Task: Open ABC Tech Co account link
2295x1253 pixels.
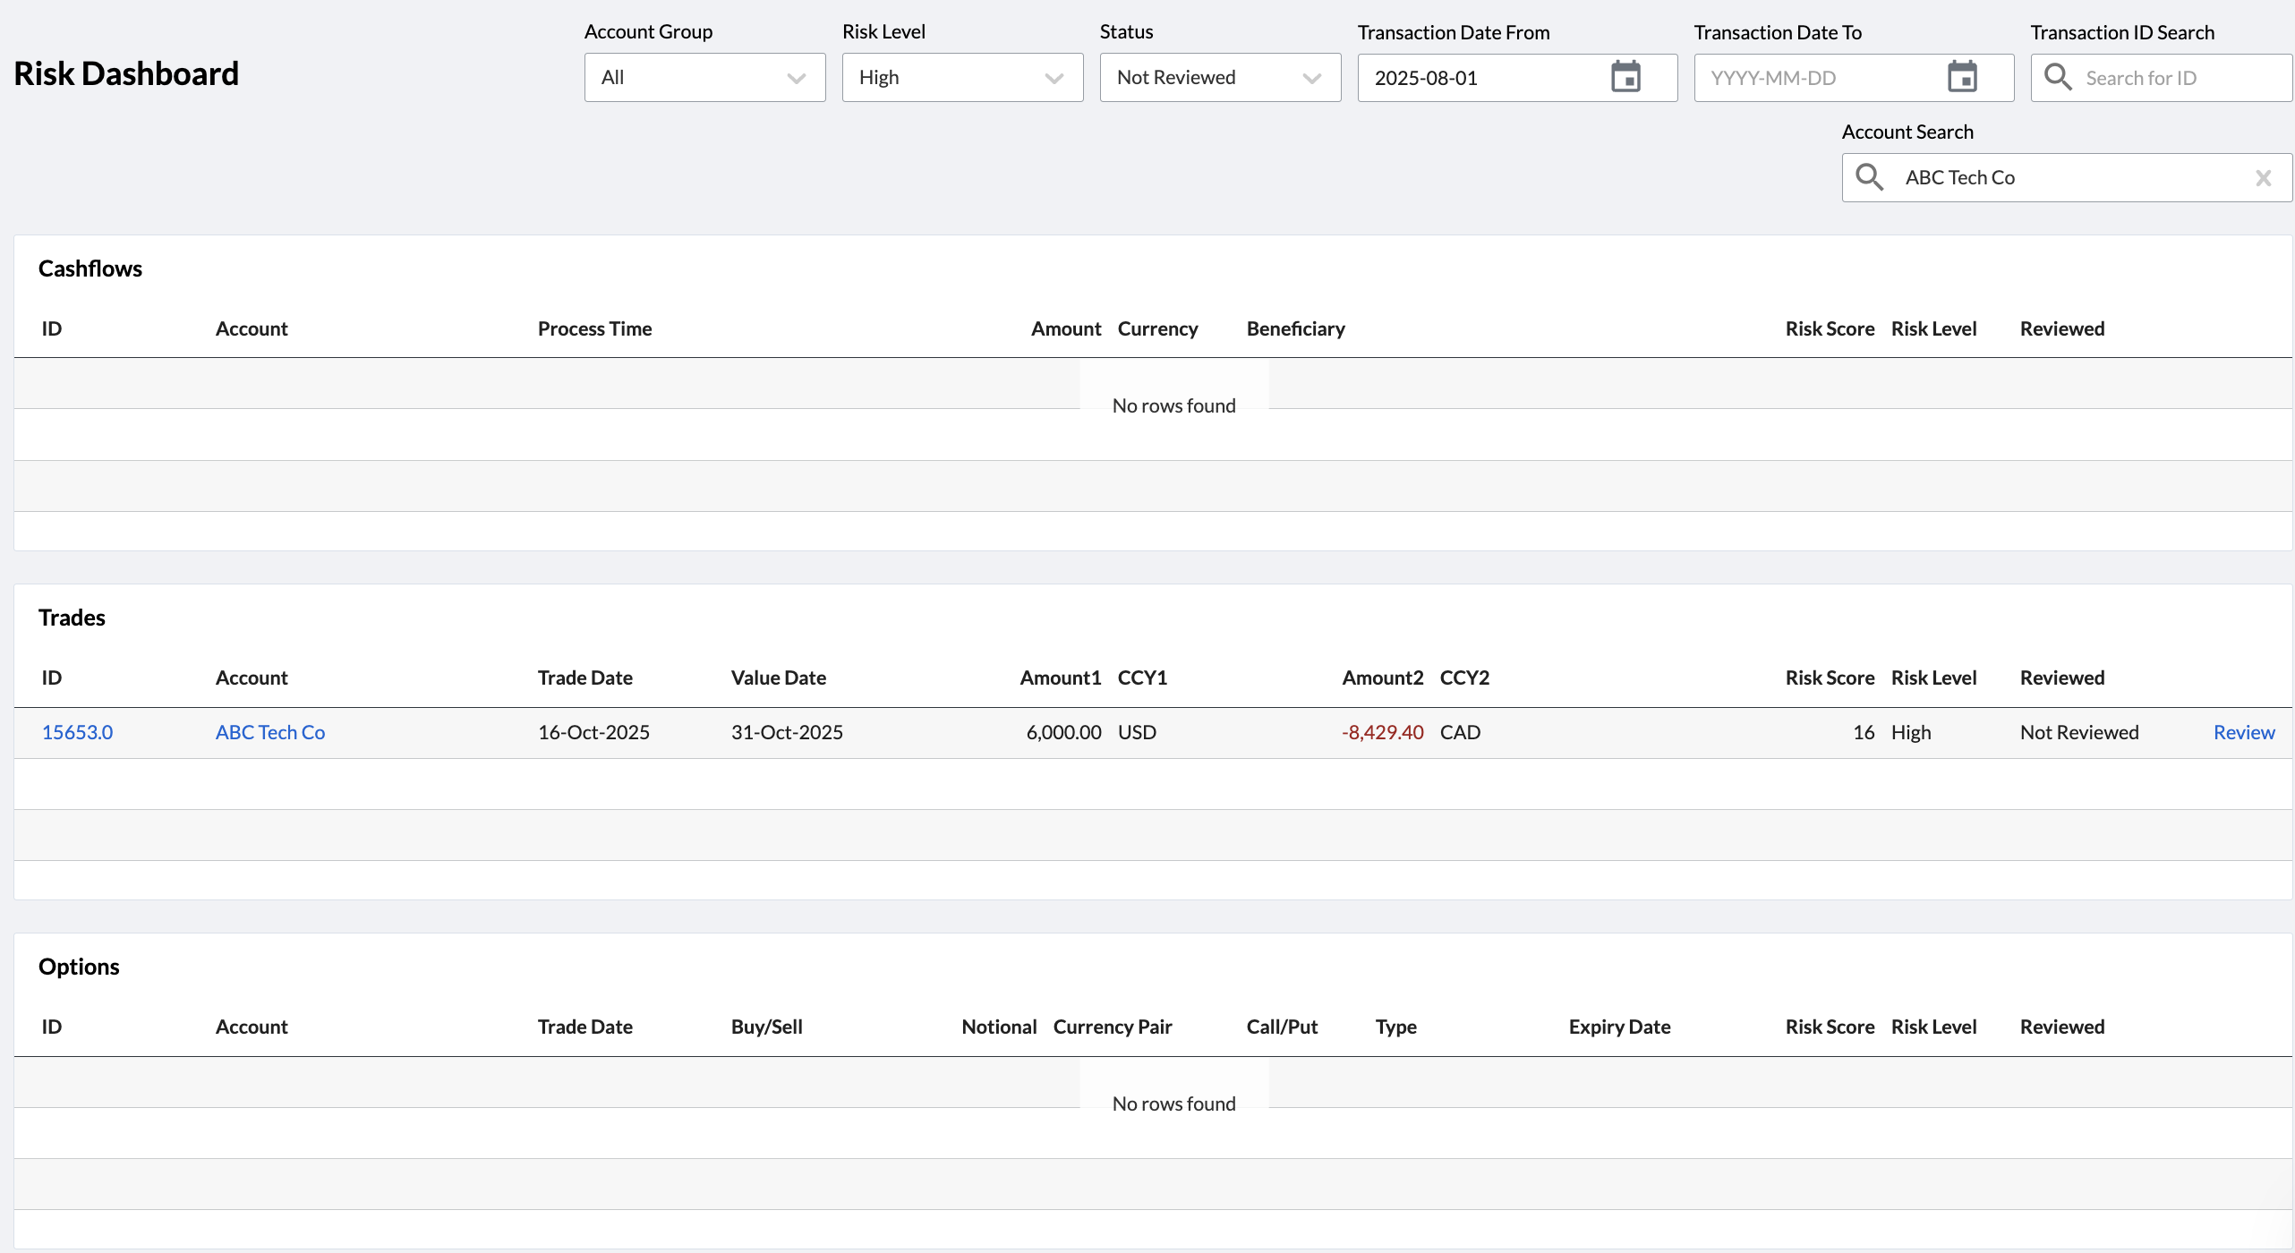Action: 269,732
